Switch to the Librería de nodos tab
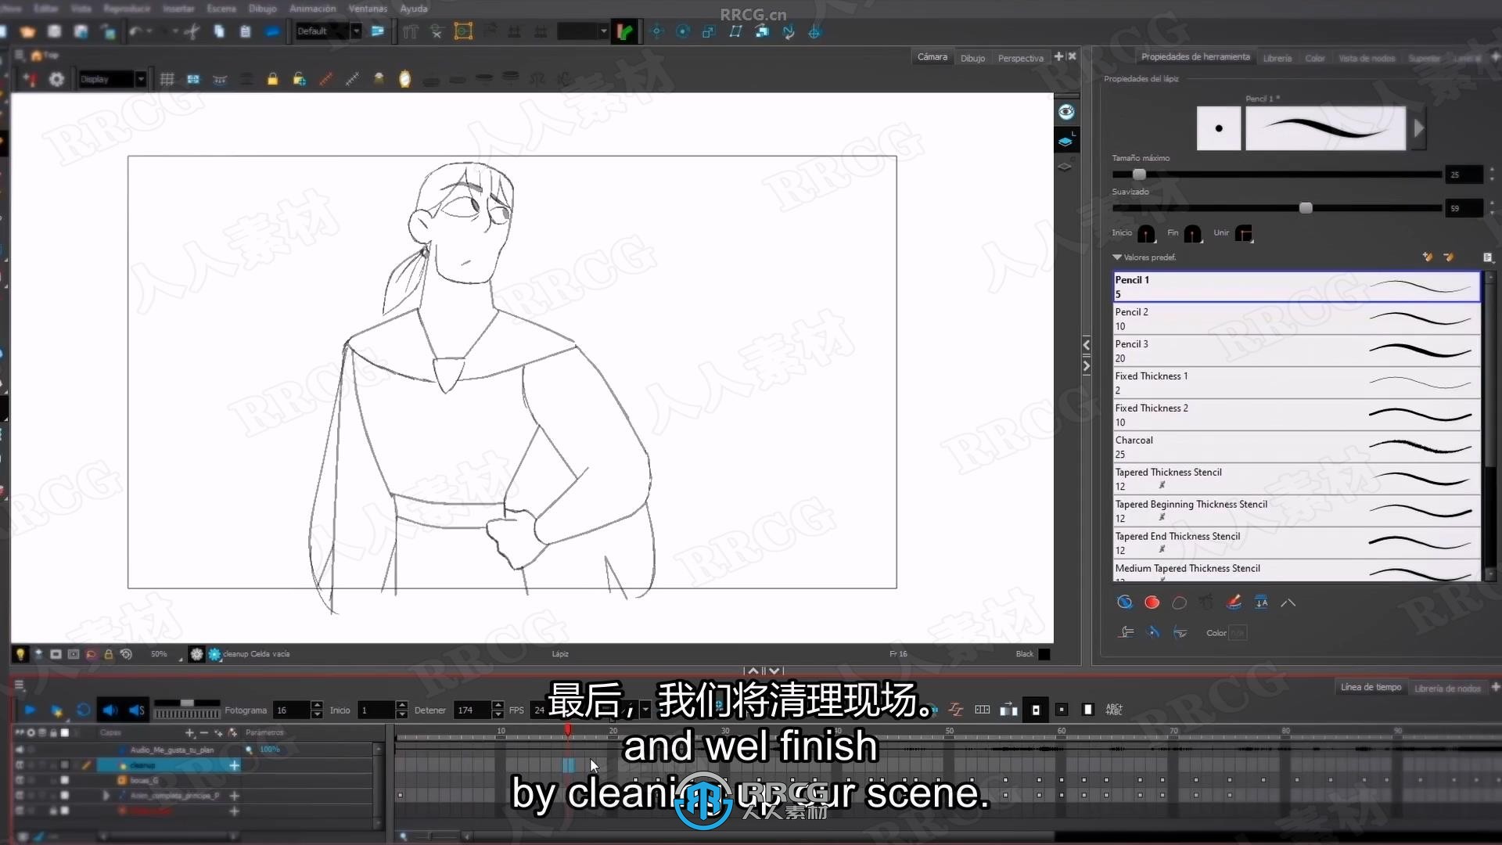The image size is (1502, 845). pyautogui.click(x=1447, y=689)
